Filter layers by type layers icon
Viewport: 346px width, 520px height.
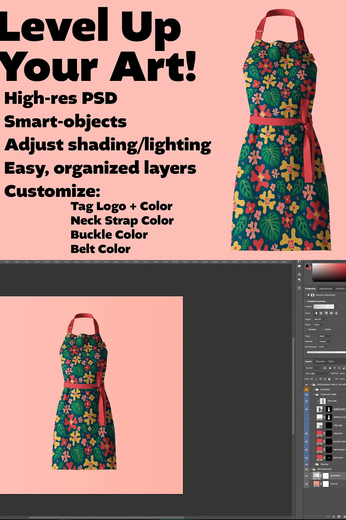point(334,368)
